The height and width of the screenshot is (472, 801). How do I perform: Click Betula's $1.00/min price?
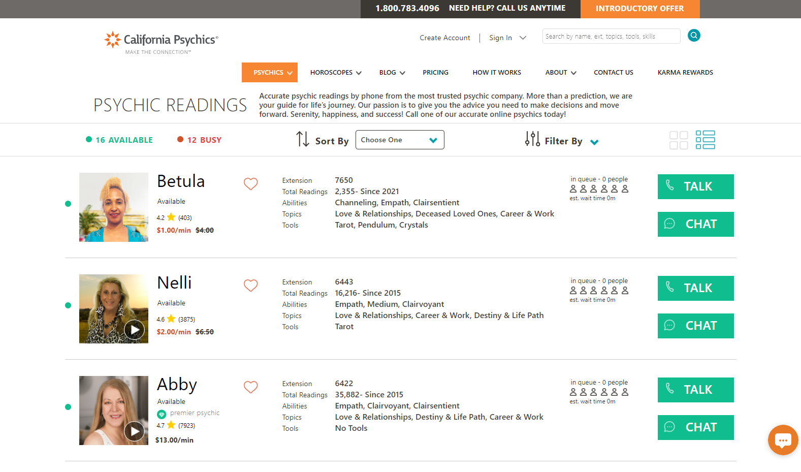tap(174, 230)
